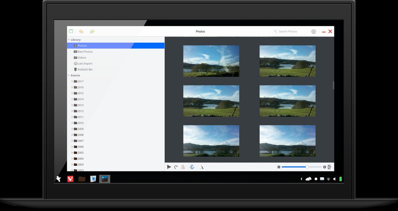
Task: Toggle fullscreen view with the green icon
Action: pyautogui.click(x=71, y=31)
